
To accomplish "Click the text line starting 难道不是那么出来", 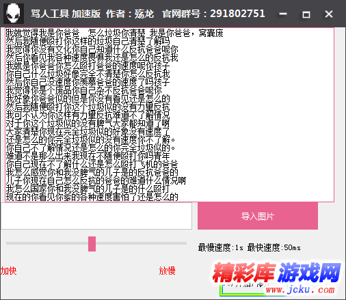I will coord(88,156).
